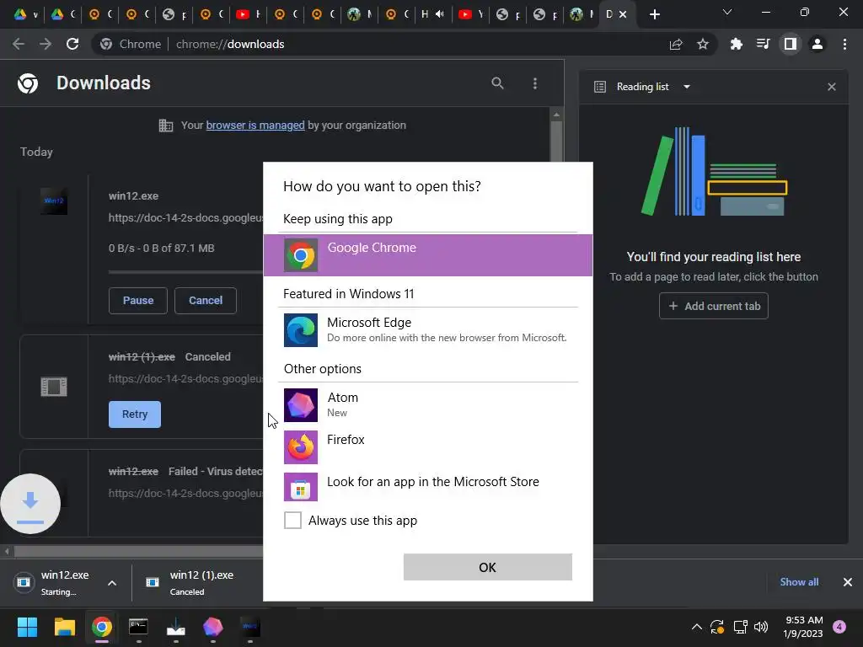Retry the canceled win12 (1).exe download
The width and height of the screenshot is (863, 647).
click(x=134, y=414)
